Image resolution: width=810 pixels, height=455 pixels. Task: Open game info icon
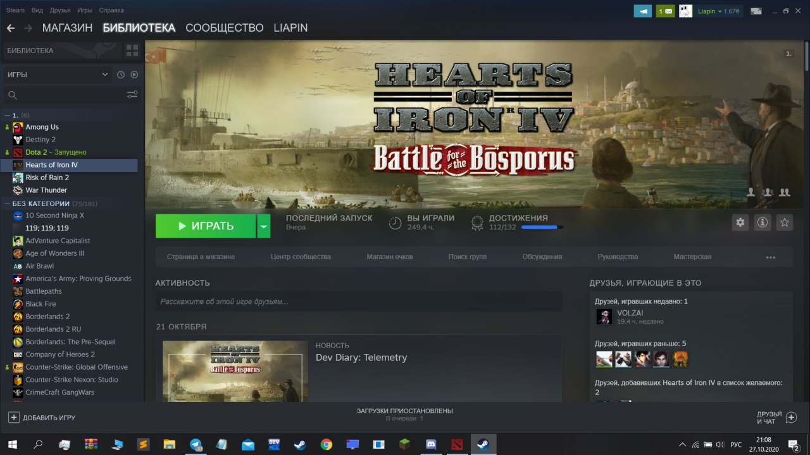point(763,222)
